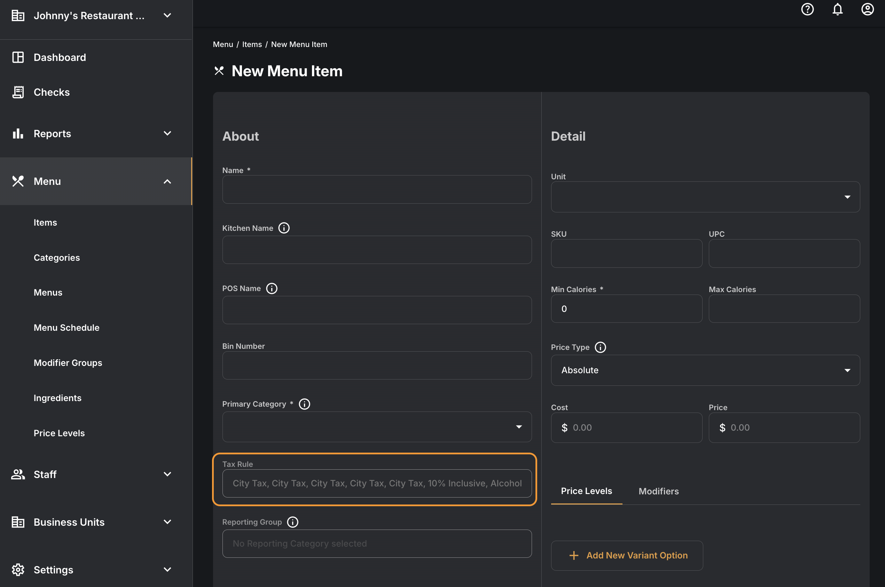The height and width of the screenshot is (587, 885).
Task: Click the Checks receipt icon in sidebar
Action: click(x=18, y=92)
